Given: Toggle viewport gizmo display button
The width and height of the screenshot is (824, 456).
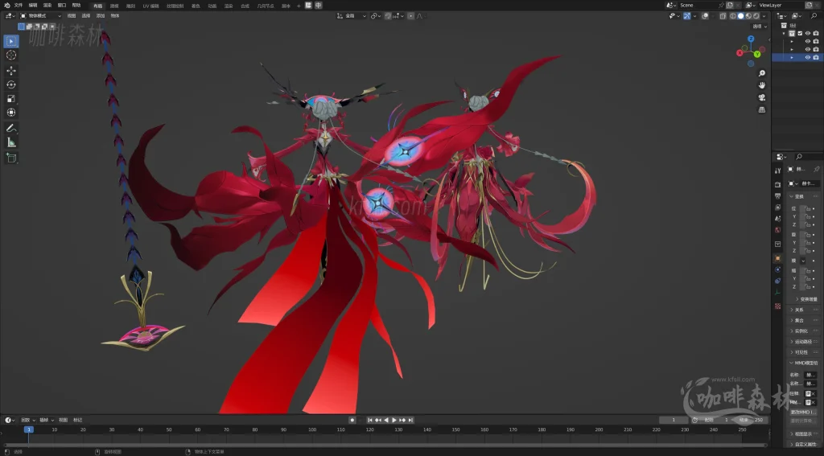Looking at the screenshot, I should [x=687, y=16].
